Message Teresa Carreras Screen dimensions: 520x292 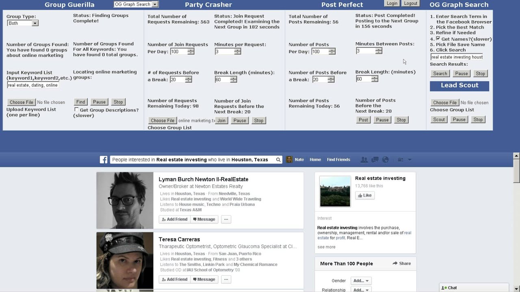coord(204,279)
